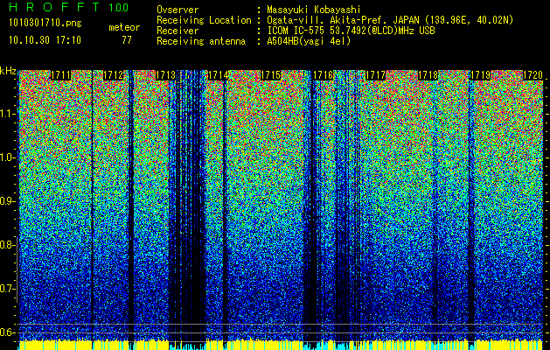Image resolution: width=550 pixels, height=350 pixels.
Task: Click the 1.0.0 version number
Action: click(x=119, y=8)
